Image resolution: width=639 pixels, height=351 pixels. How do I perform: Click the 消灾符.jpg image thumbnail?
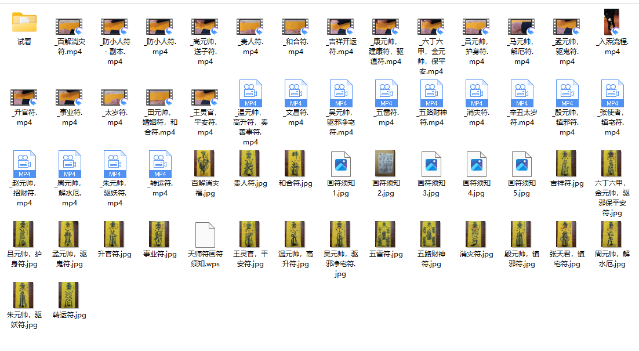click(477, 234)
